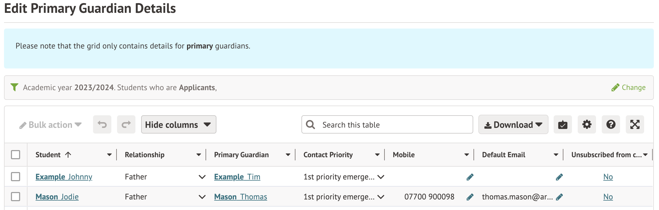Screen dimensions: 659x210
Task: Click the undo arrow icon
Action: 102,124
